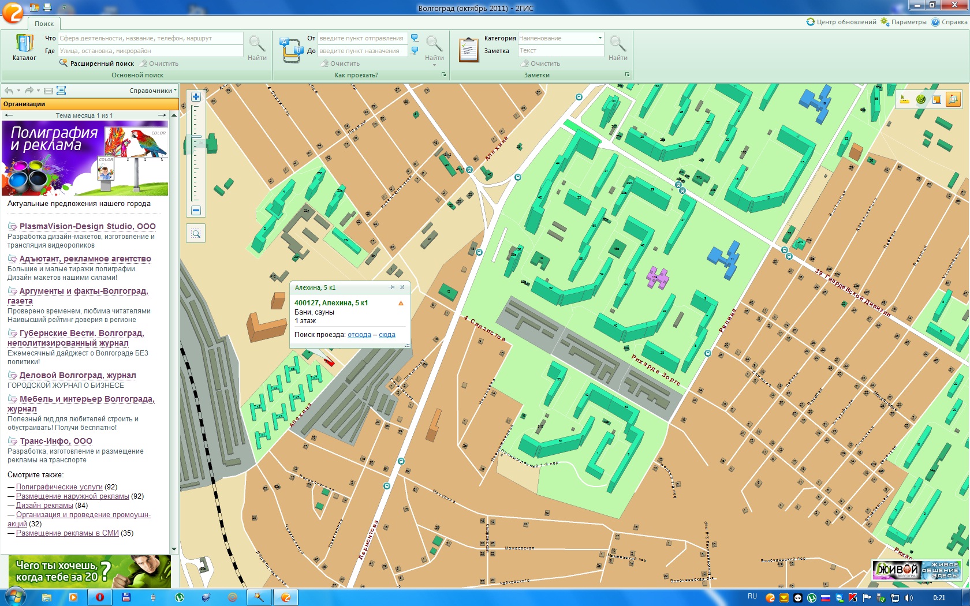Viewport: 970px width, 606px height.
Task: Click the A-B route planner icon
Action: [x=291, y=50]
